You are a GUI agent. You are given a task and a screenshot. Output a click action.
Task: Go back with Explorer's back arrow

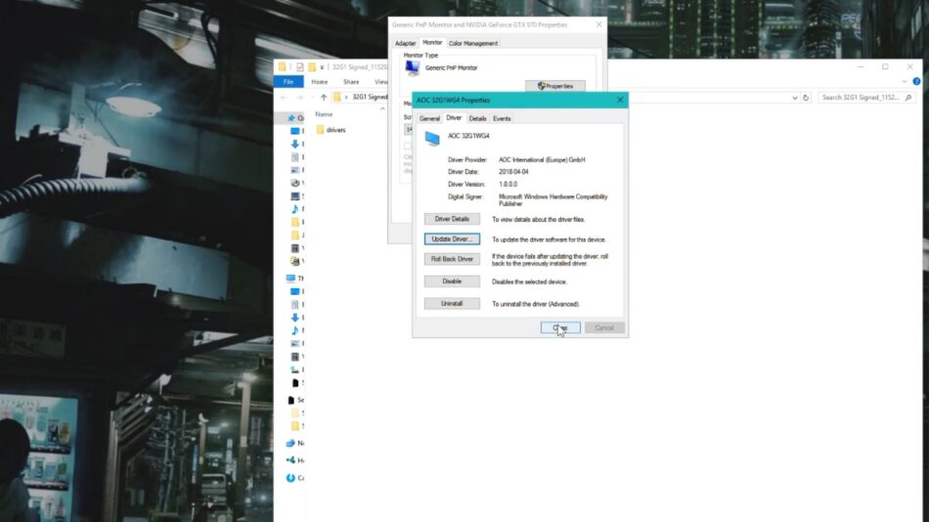coord(284,97)
